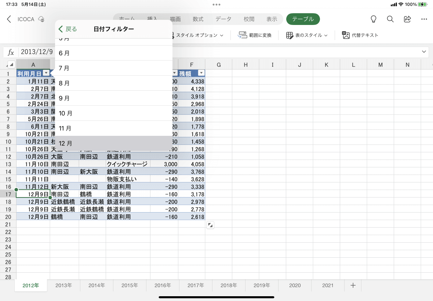Switch to the 数式 tab

(198, 19)
